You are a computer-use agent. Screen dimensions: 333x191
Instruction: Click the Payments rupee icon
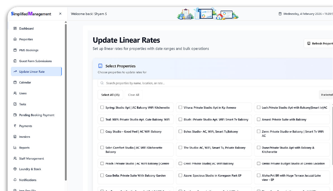coord(15,126)
